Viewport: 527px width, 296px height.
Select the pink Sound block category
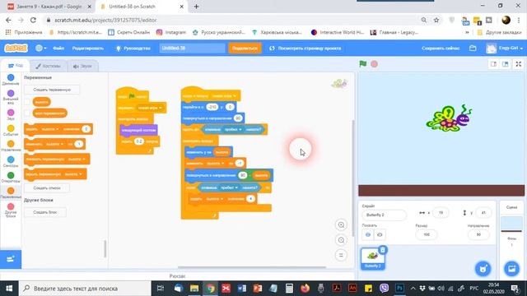[11, 115]
